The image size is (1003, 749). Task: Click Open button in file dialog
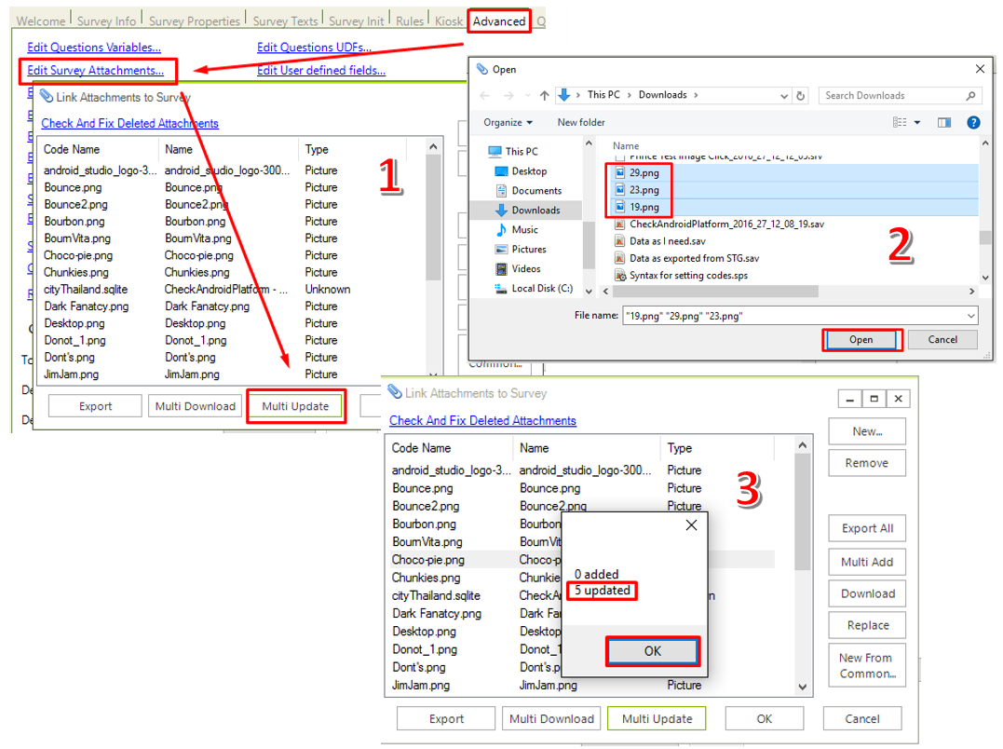[x=861, y=340]
